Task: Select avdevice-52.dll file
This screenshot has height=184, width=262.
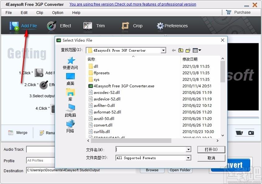Action: 104,99
